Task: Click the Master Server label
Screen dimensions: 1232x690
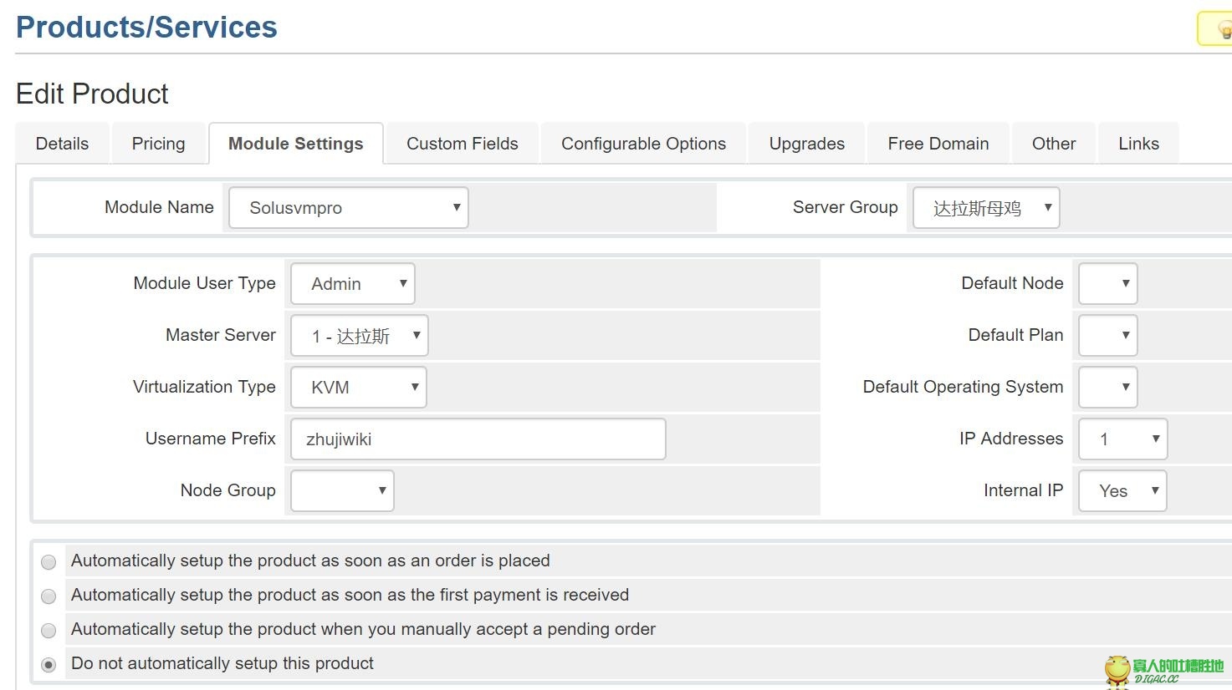Action: 221,335
